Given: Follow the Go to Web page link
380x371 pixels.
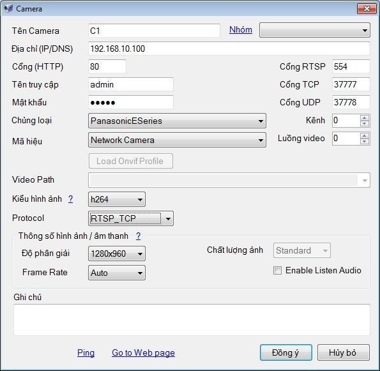Looking at the screenshot, I should coord(143,352).
